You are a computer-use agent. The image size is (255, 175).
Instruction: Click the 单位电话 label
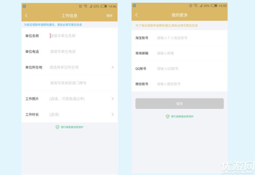click(32, 52)
